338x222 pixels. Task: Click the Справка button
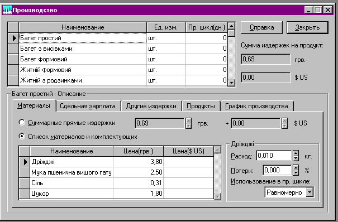(x=261, y=27)
